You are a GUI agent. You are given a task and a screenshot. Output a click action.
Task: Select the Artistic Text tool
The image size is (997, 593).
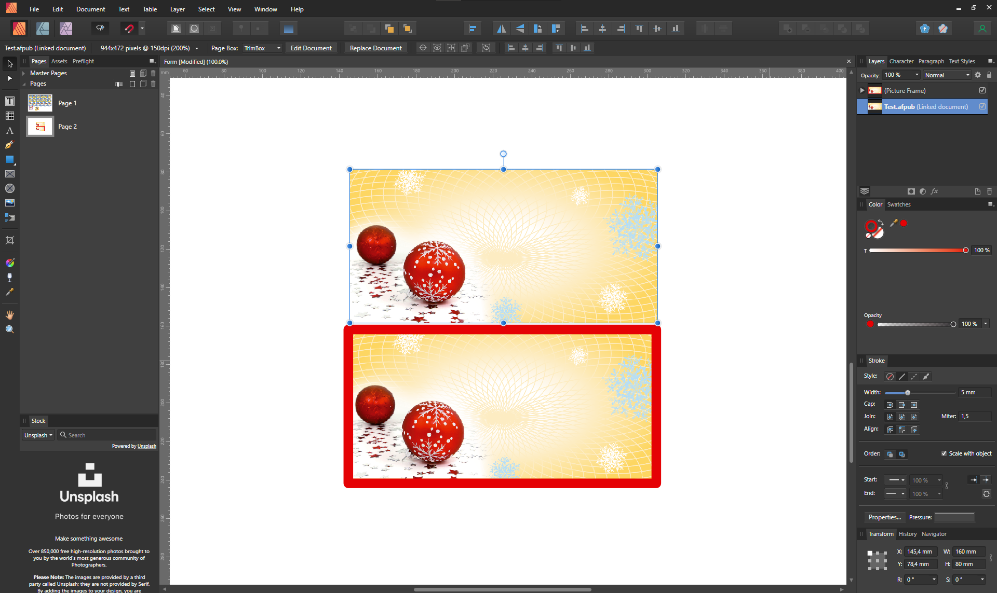[10, 130]
